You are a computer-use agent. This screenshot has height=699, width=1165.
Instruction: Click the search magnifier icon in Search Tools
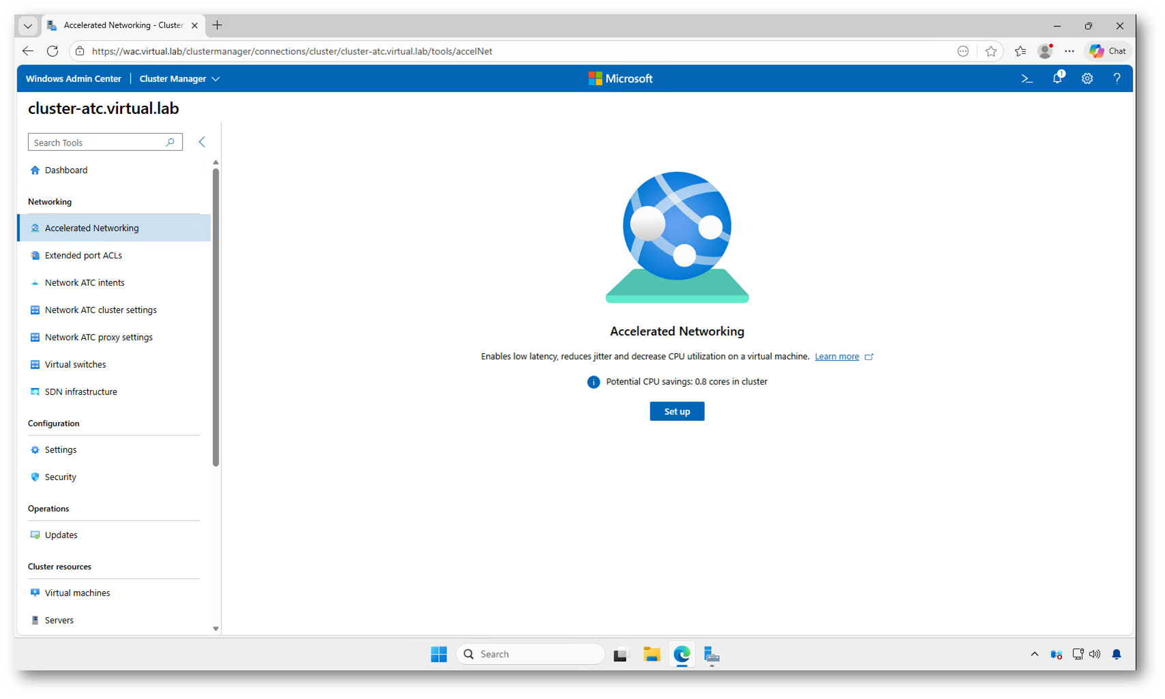(170, 142)
